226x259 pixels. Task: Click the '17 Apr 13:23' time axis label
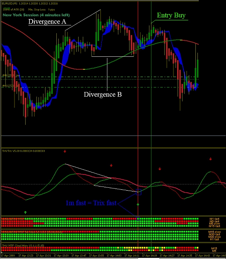click(x=26, y=256)
